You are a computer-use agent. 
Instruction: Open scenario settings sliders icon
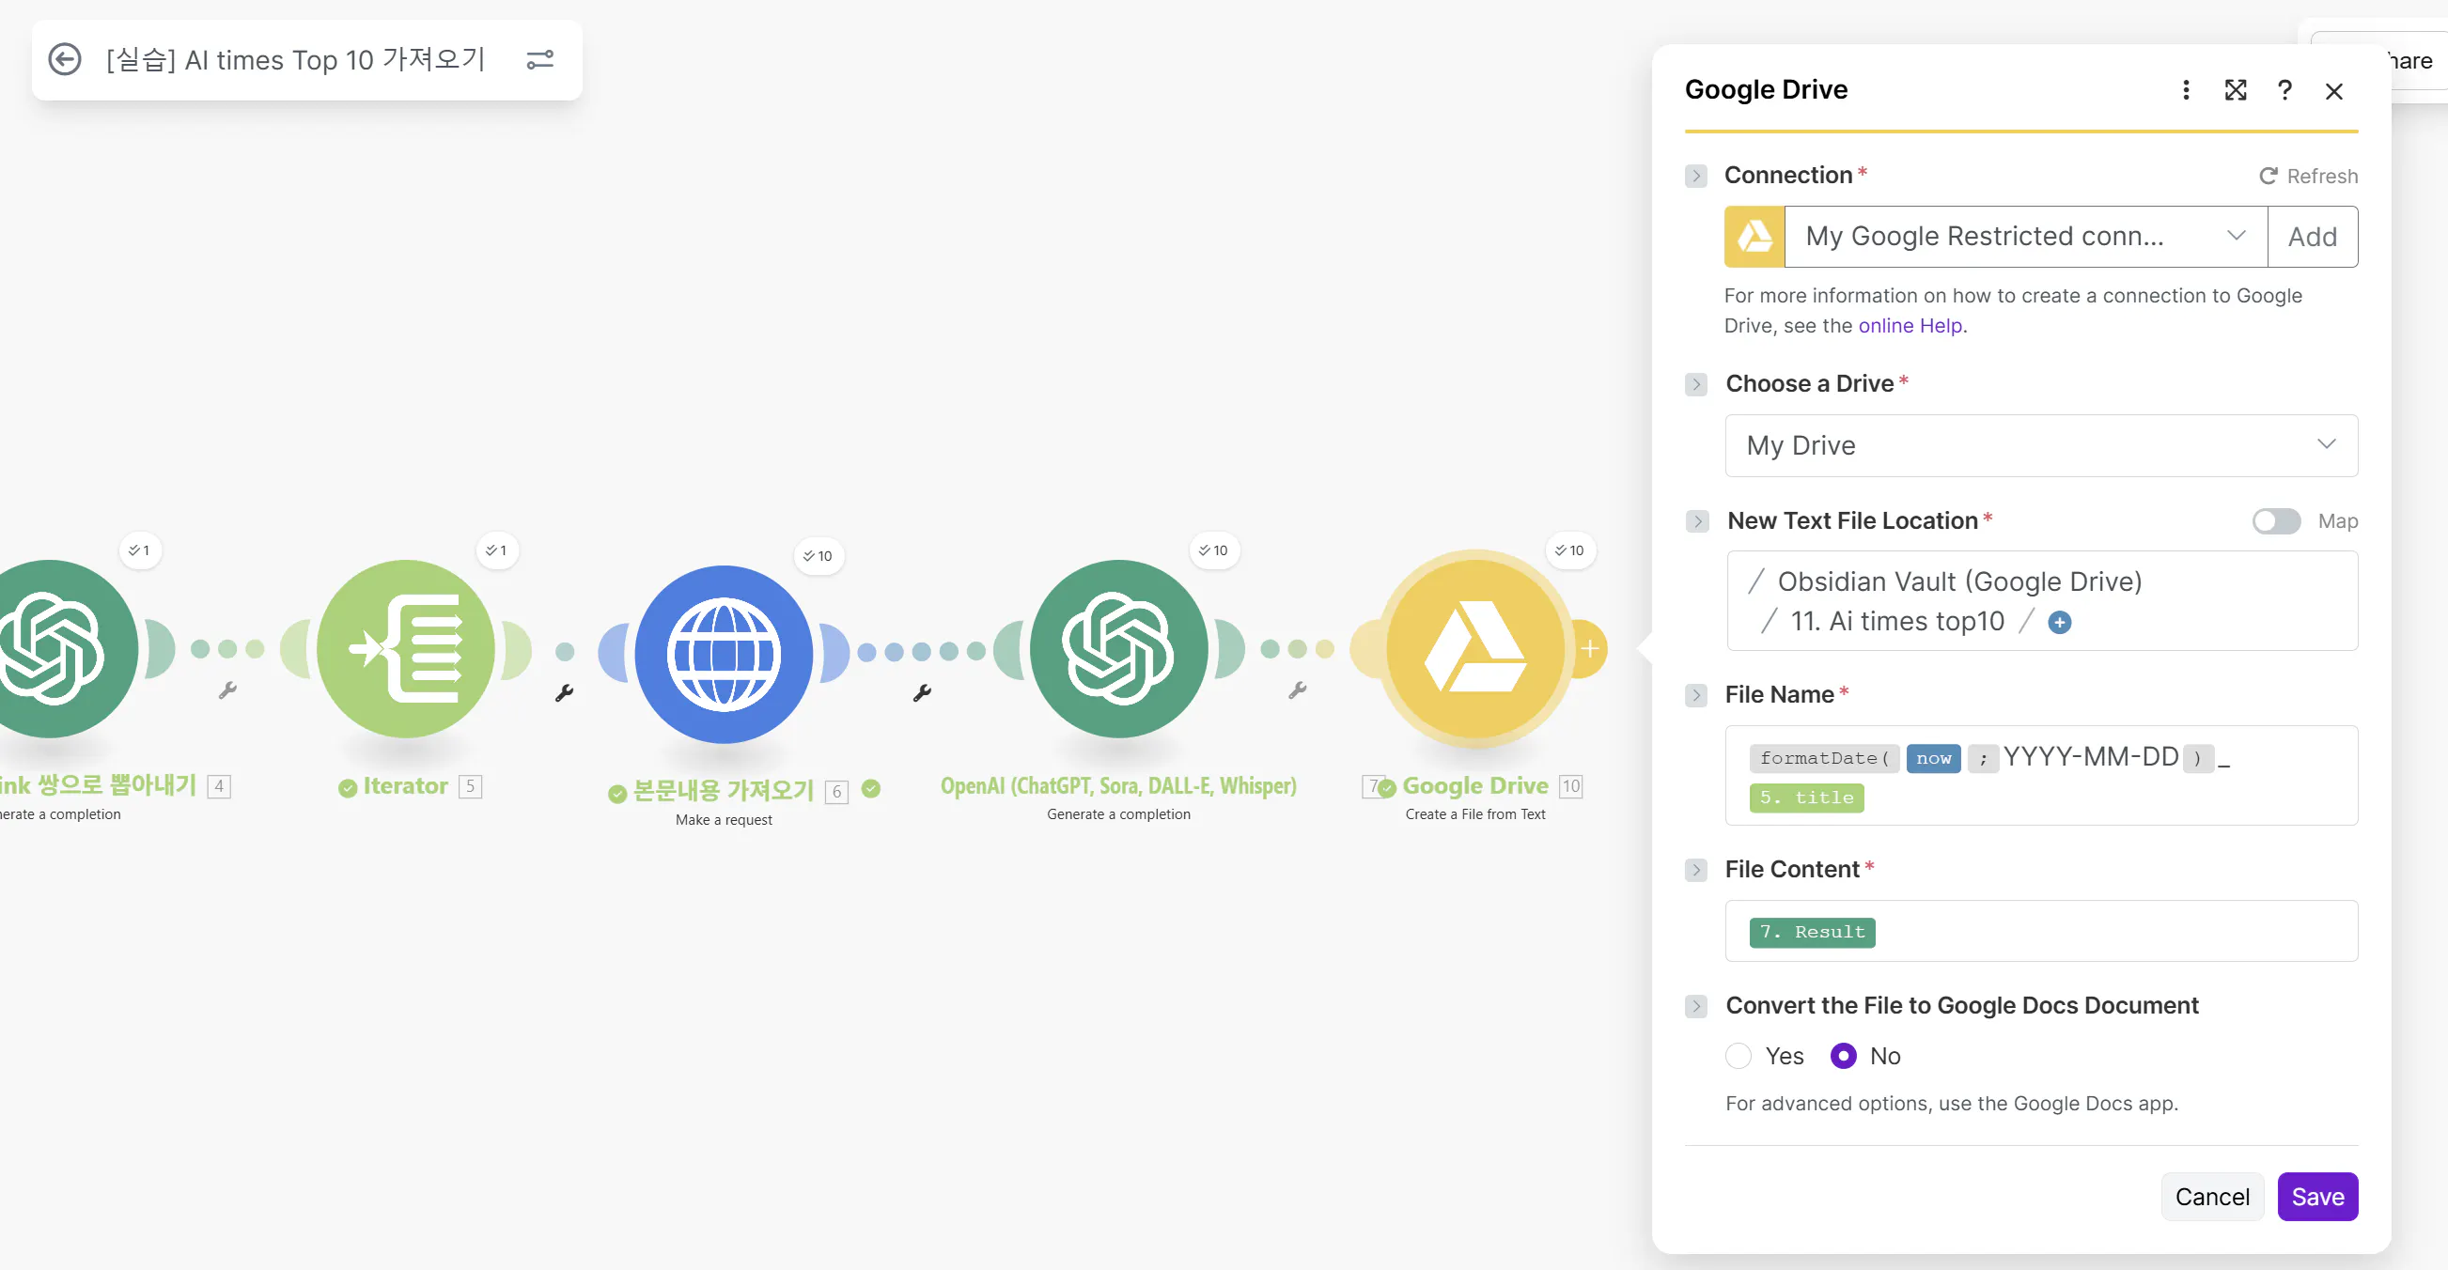click(x=539, y=59)
